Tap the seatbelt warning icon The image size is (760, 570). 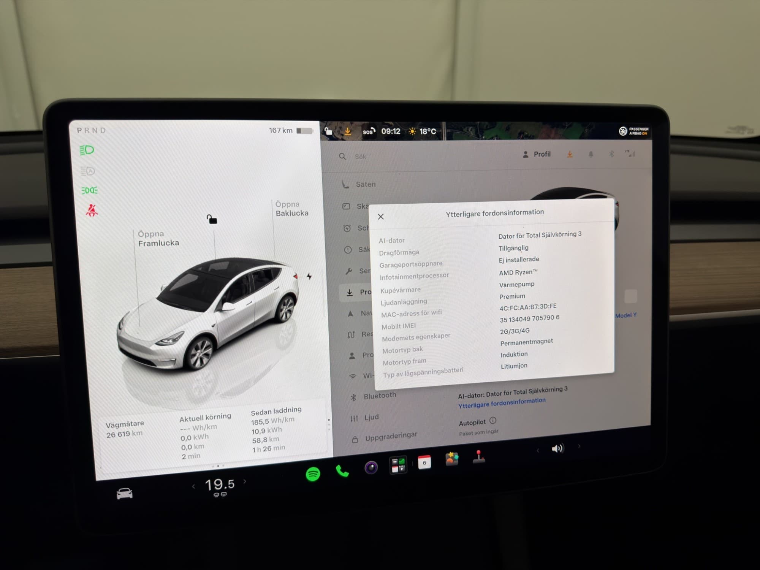pyautogui.click(x=92, y=211)
